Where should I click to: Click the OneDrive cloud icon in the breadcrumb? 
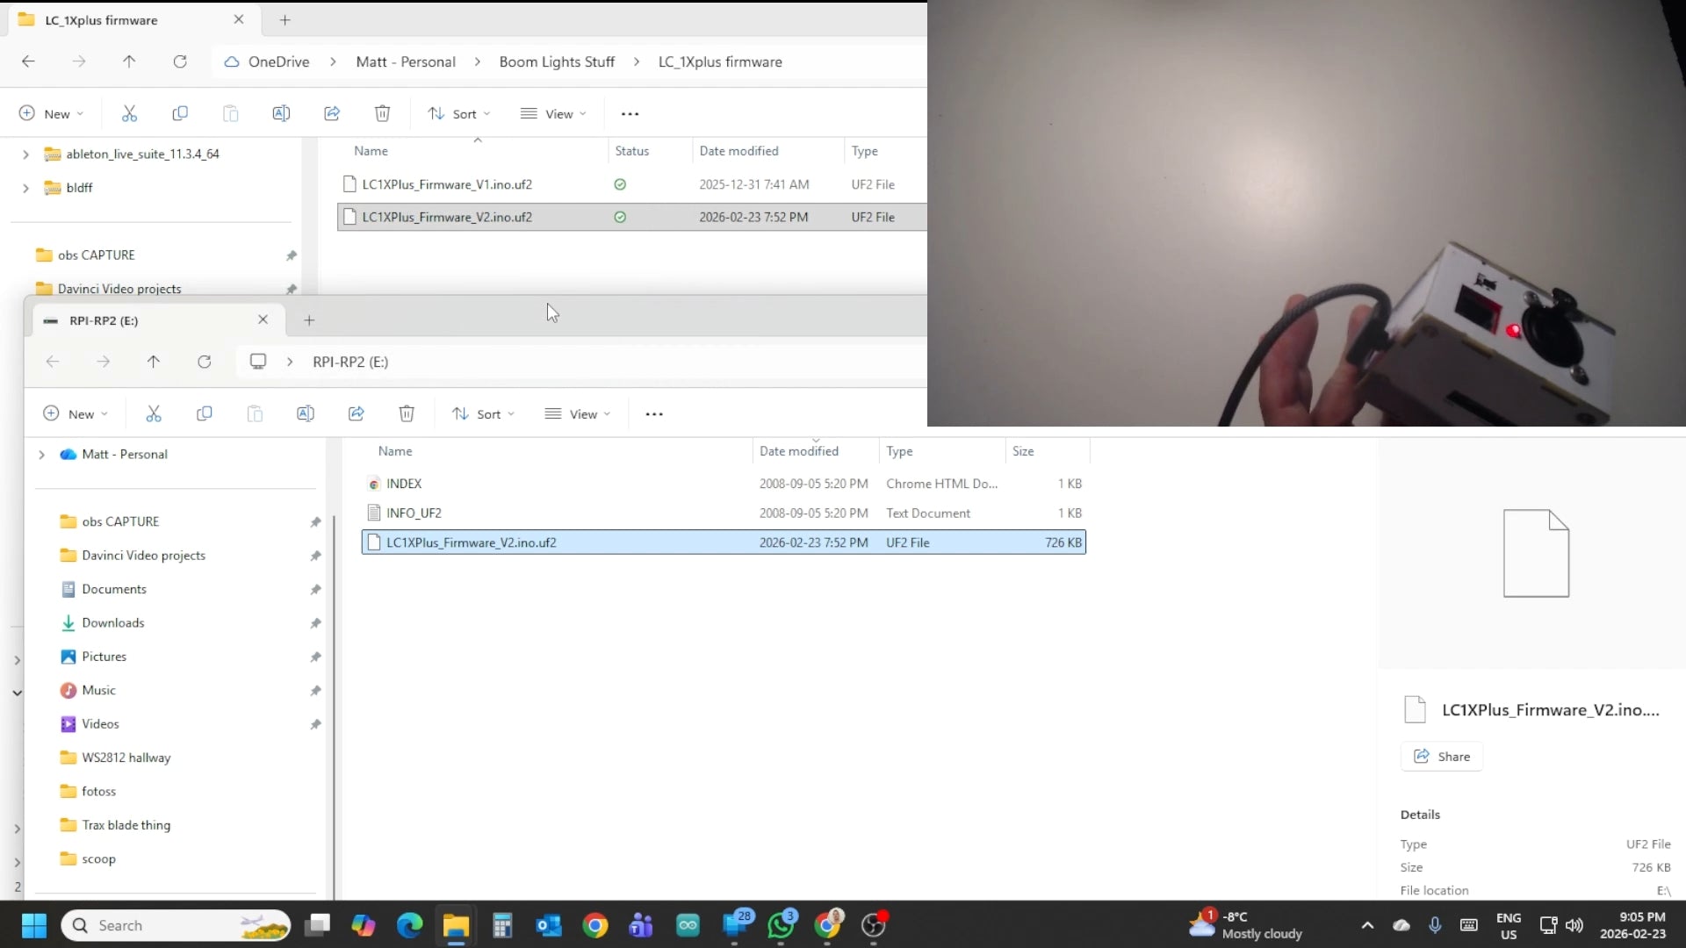[x=231, y=61]
